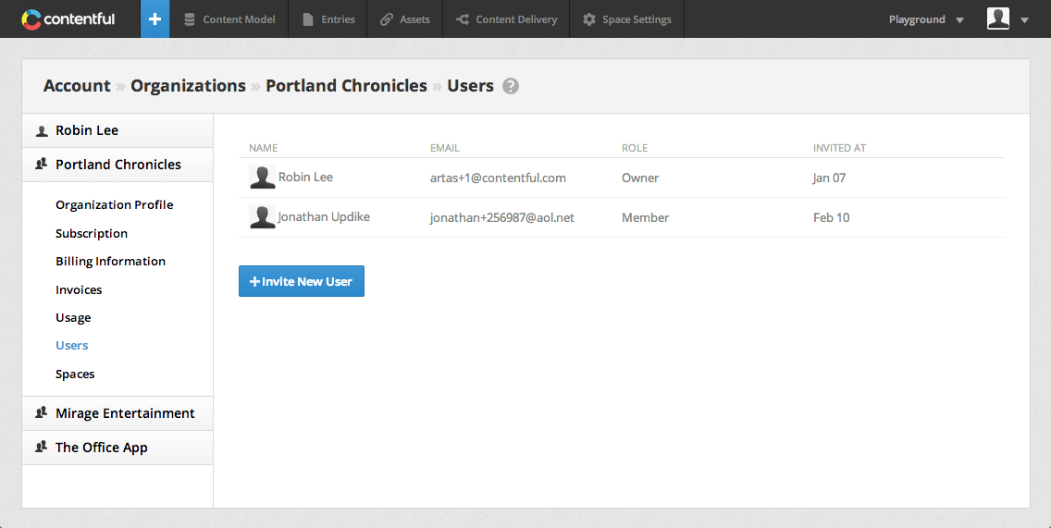The image size is (1051, 528).
Task: Click the Space Settings gear icon
Action: point(589,19)
